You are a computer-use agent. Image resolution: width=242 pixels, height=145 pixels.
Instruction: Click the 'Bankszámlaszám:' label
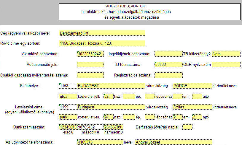point(29,127)
